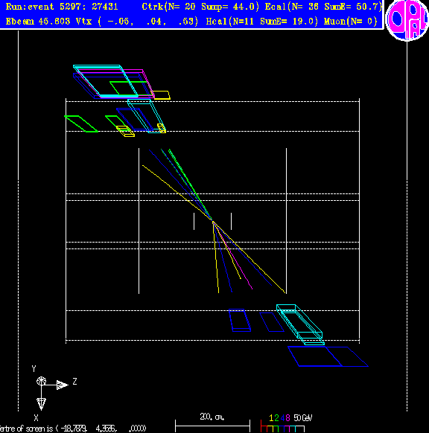Click the yellow 1 GeV legend color
Image resolution: width=429 pixels, height=433 pixels.
271,418
